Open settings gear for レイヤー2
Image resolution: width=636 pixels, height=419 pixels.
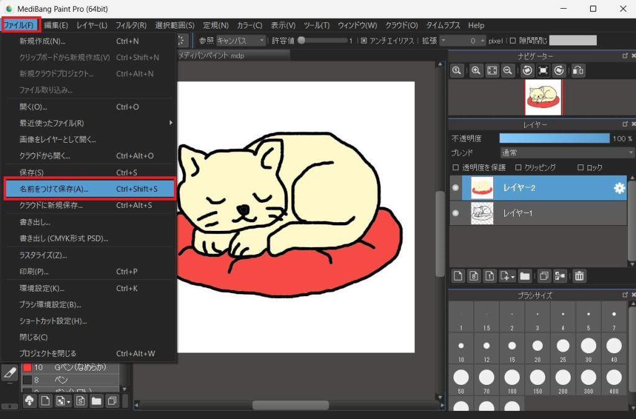(x=619, y=187)
